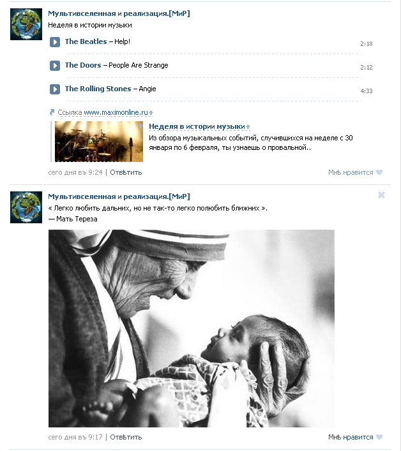The image size is (401, 451).
Task: Open the www.maximonline.ru link
Action: pyautogui.click(x=116, y=112)
